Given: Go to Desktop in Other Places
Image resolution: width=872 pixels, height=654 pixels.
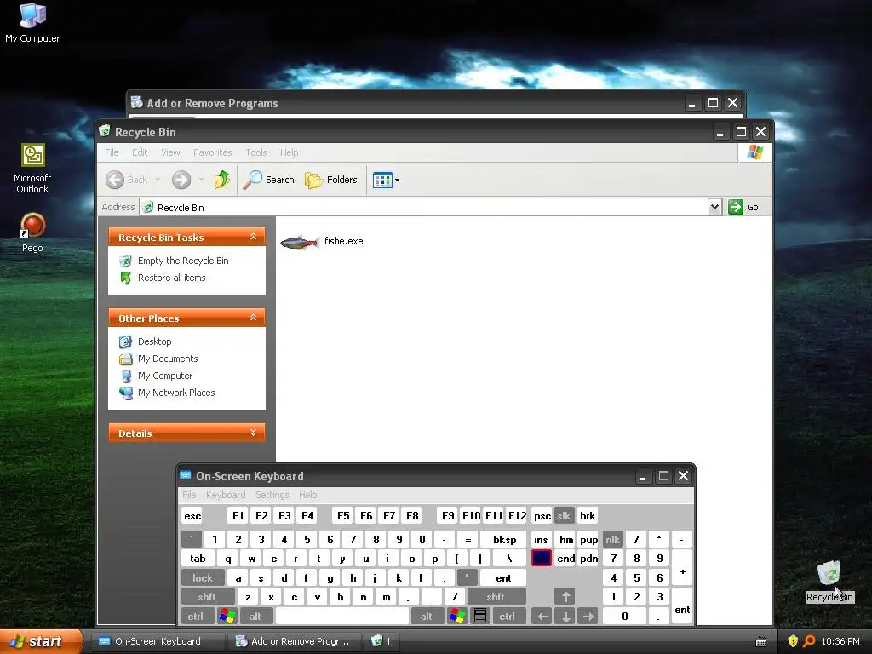Looking at the screenshot, I should [154, 341].
